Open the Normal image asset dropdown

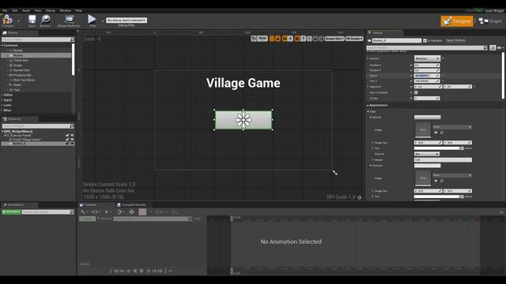pos(451,127)
